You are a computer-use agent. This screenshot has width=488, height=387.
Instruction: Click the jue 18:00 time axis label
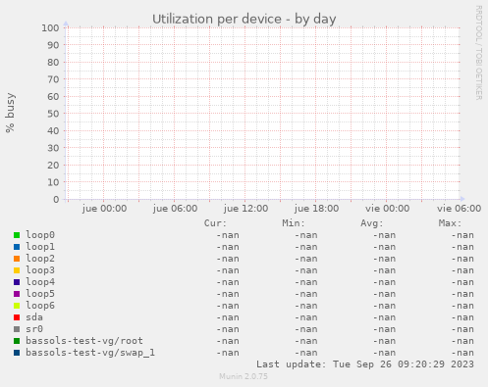tap(316, 209)
